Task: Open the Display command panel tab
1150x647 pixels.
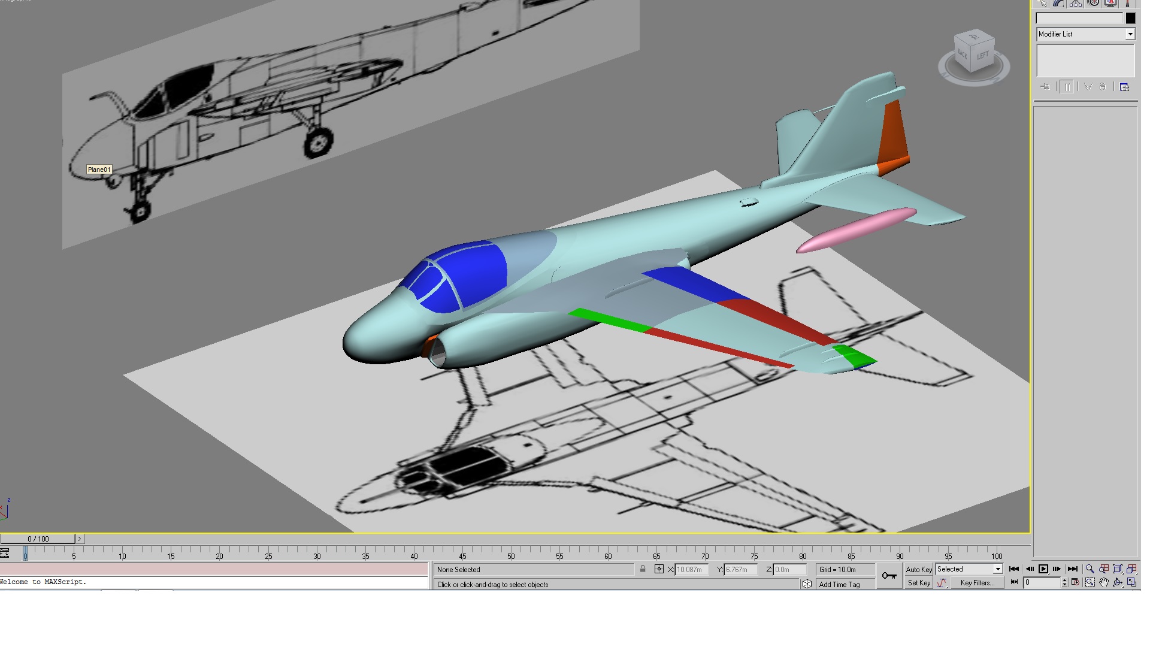Action: pyautogui.click(x=1110, y=3)
